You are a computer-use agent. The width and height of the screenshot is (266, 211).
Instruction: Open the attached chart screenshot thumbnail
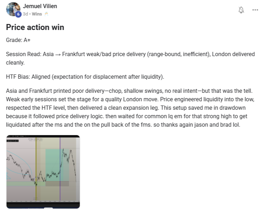[x=43, y=171]
